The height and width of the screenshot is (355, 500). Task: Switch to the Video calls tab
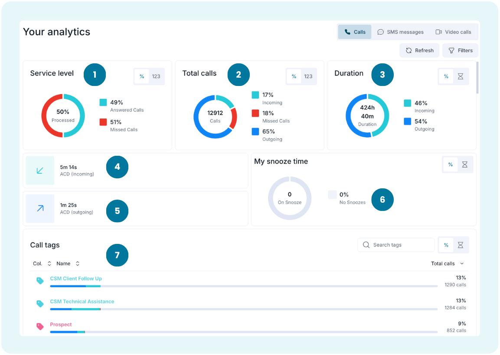453,32
